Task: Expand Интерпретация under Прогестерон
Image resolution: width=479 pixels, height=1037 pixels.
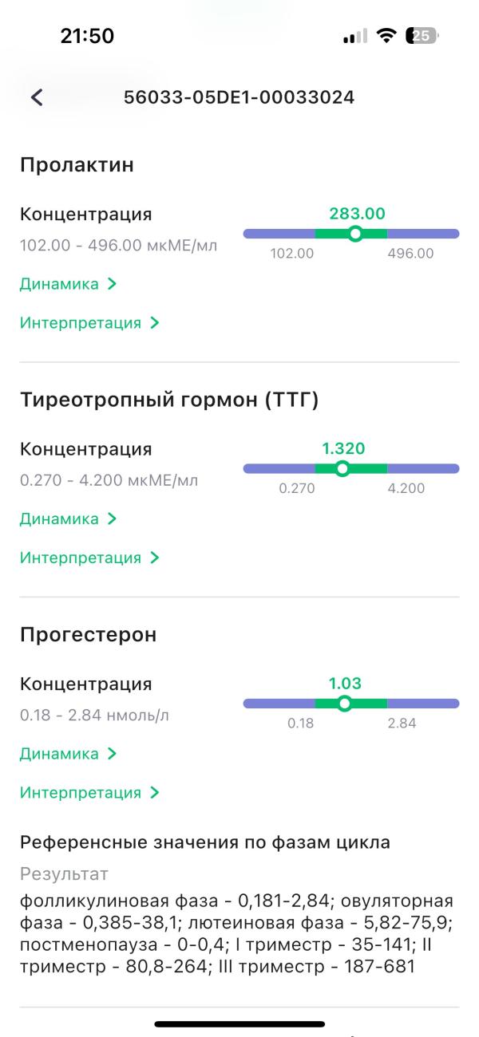Action: [x=89, y=793]
